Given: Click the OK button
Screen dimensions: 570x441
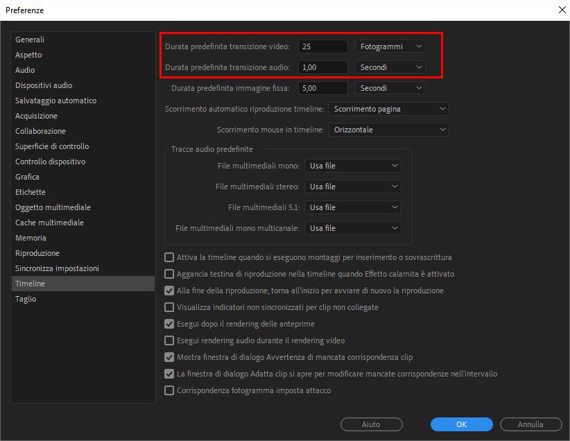Looking at the screenshot, I should pos(461,424).
